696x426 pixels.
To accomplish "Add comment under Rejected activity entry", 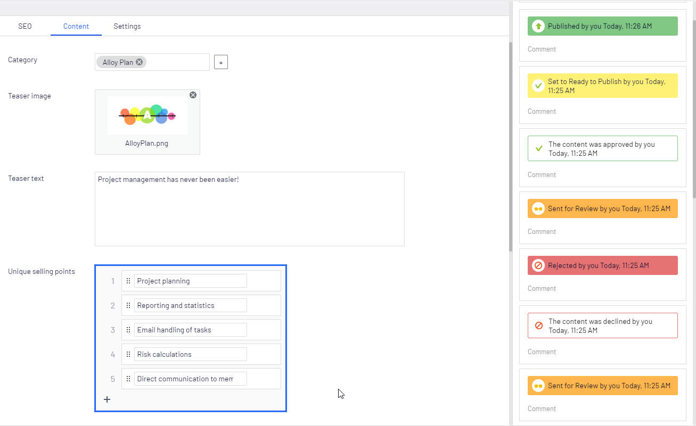I will [x=542, y=288].
